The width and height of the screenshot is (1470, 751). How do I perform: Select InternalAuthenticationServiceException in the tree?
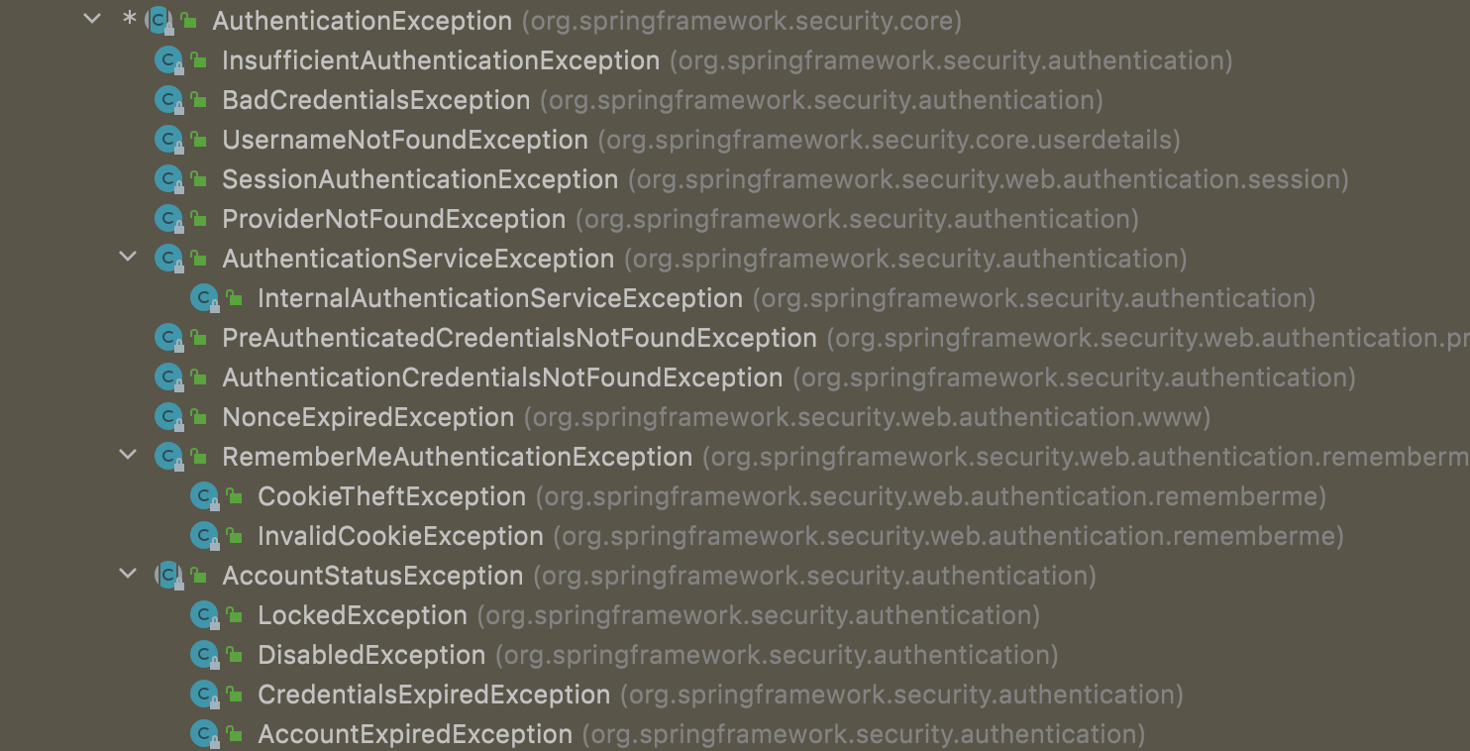[x=499, y=298]
